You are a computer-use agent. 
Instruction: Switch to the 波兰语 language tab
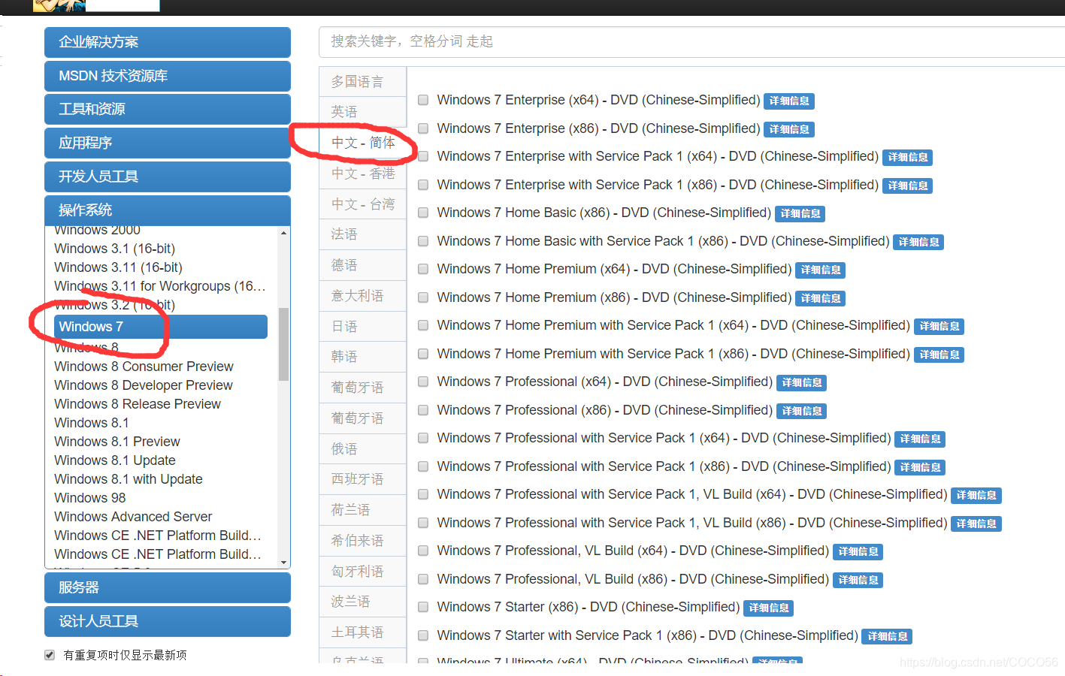363,602
